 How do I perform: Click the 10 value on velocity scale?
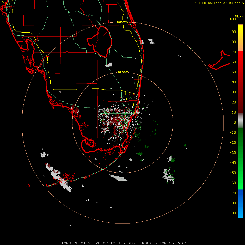pyautogui.click(x=234, y=112)
